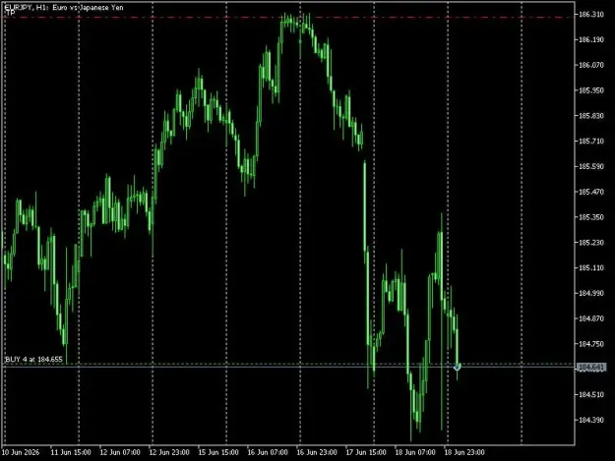Click price scale value 185.470
Screen dimensions: 615x461
point(591,192)
